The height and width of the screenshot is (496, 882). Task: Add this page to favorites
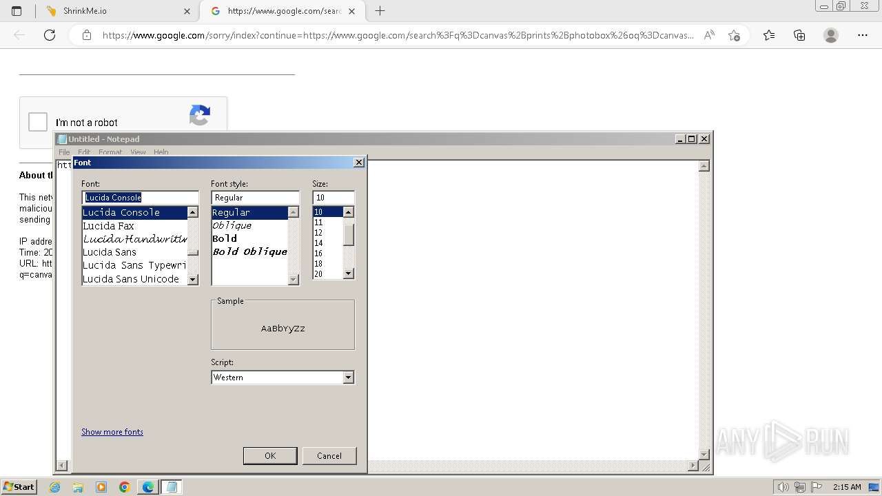click(x=734, y=35)
